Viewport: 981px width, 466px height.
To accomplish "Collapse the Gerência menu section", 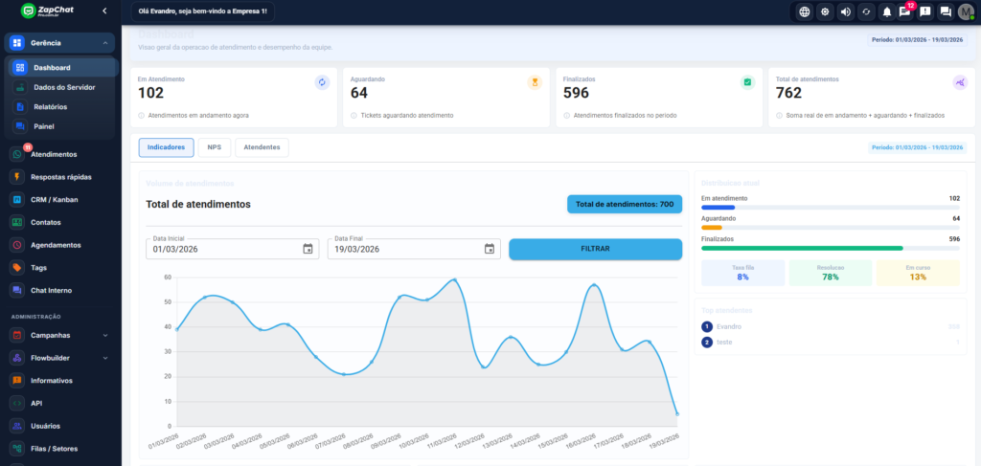I will [103, 43].
